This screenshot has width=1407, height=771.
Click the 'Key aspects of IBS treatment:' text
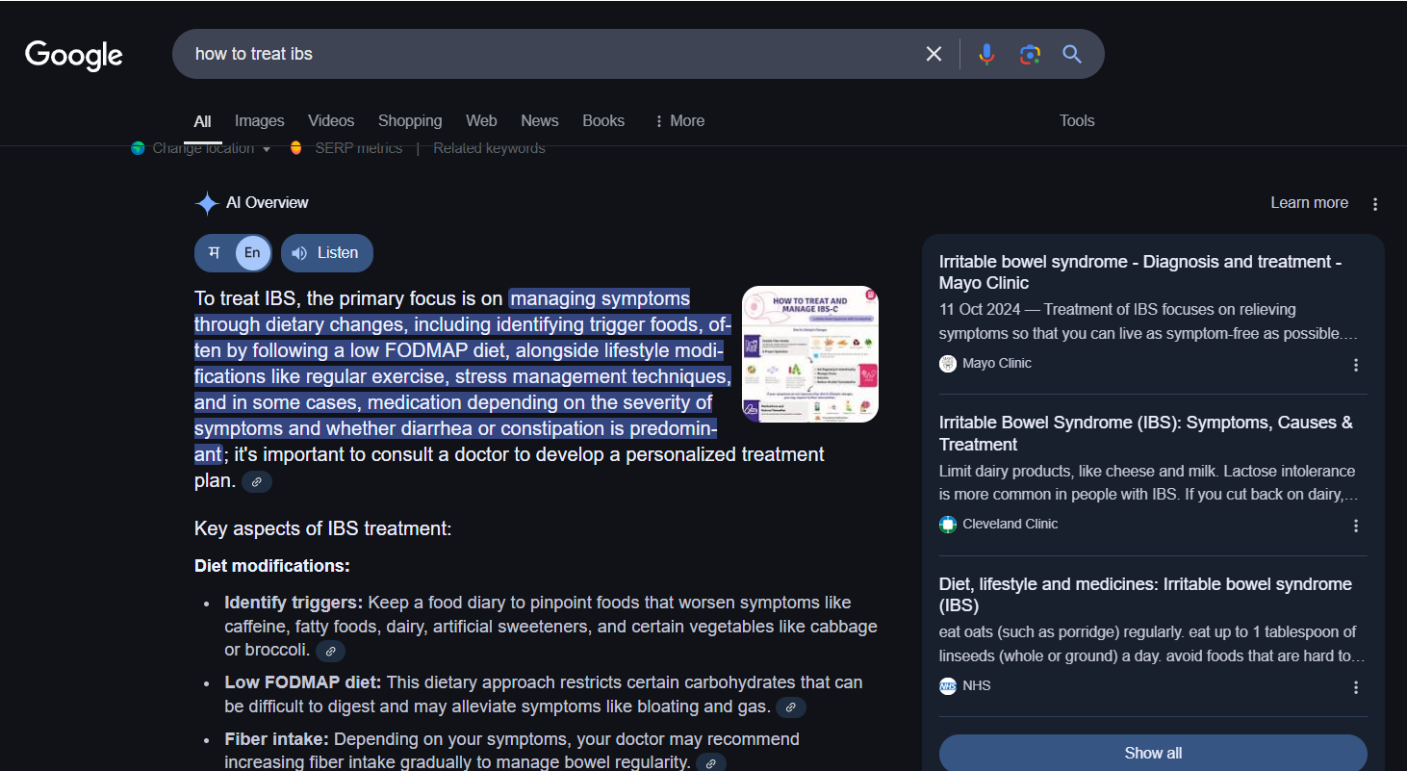click(322, 528)
